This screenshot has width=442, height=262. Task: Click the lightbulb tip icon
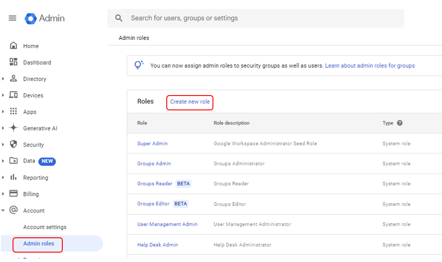coord(139,65)
